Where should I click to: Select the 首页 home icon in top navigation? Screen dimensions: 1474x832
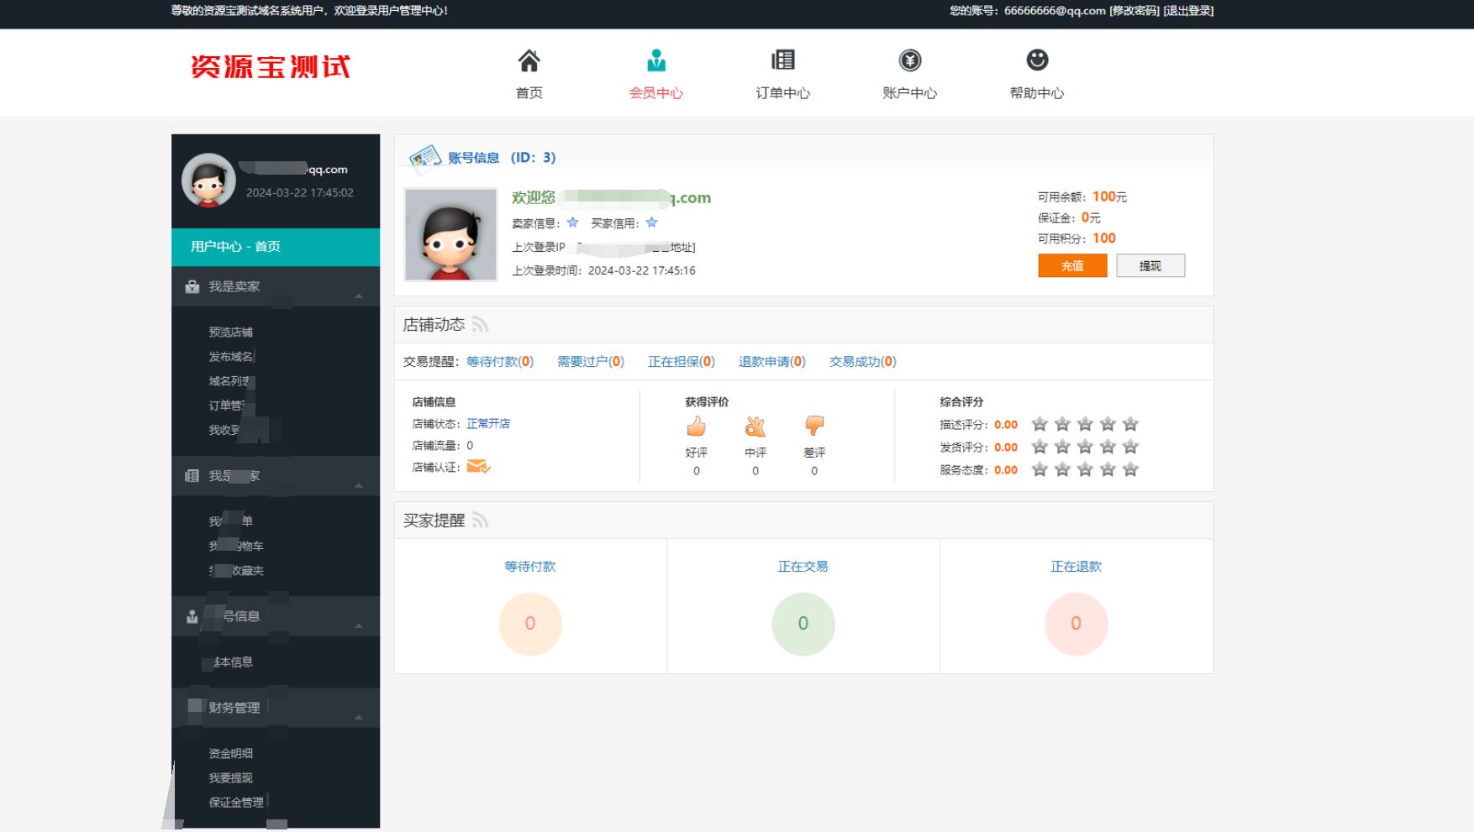pos(529,60)
